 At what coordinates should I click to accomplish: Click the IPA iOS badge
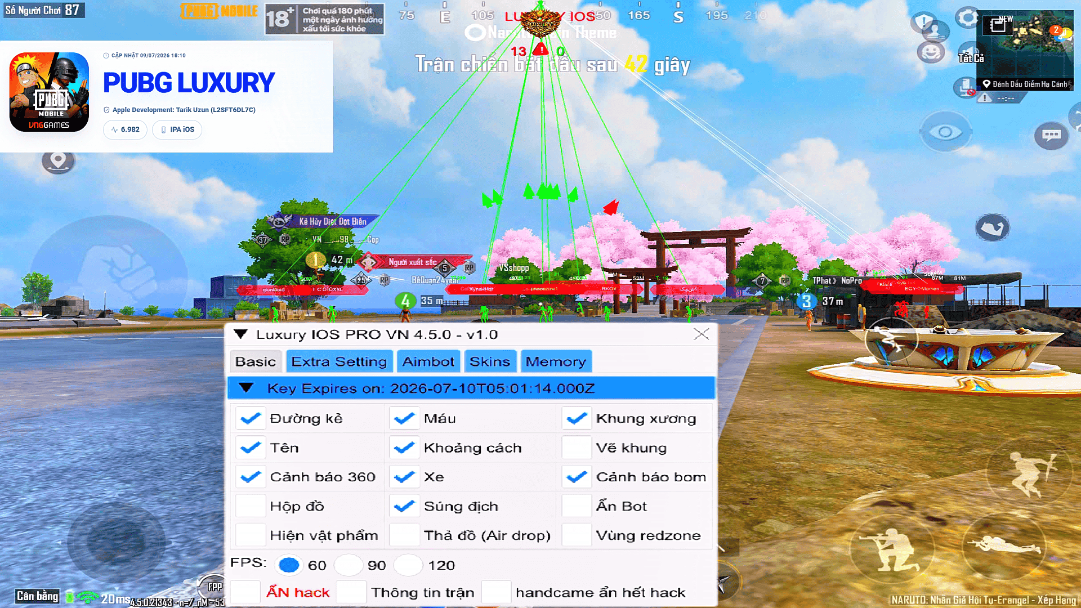pyautogui.click(x=177, y=129)
